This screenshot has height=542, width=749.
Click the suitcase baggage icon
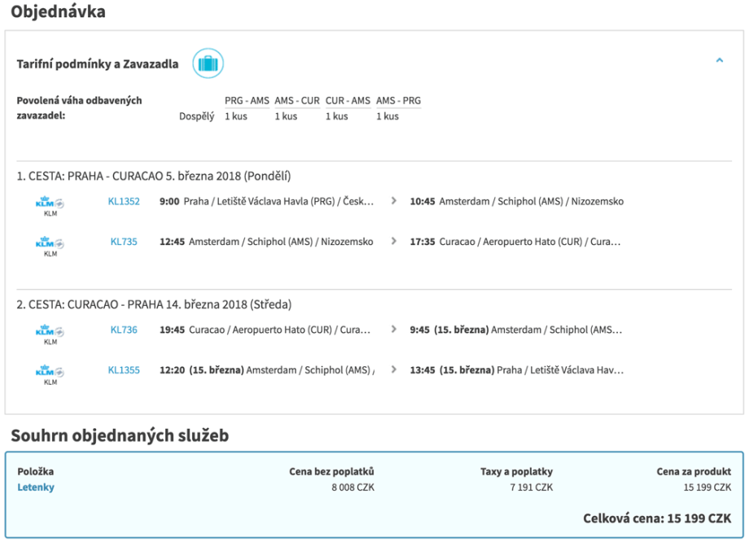coord(208,63)
